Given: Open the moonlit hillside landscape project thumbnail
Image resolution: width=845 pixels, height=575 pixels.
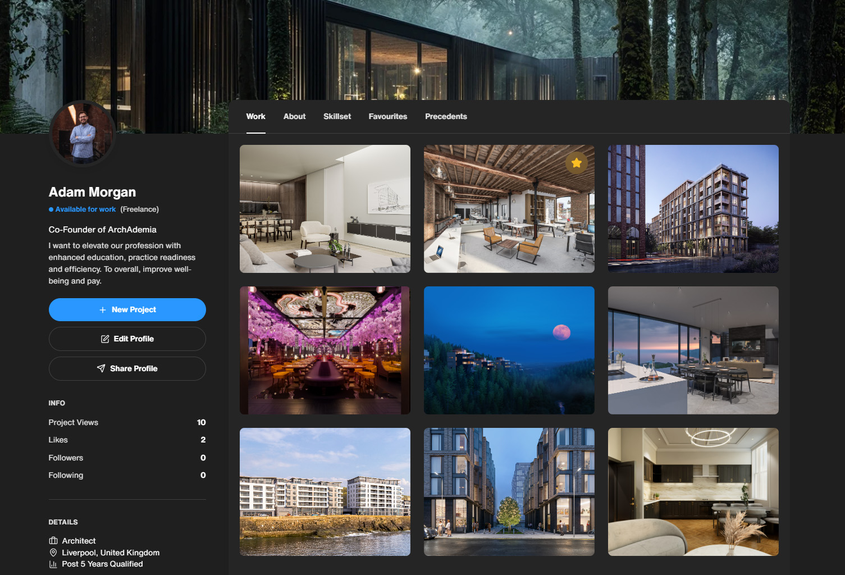Looking at the screenshot, I should 509,350.
